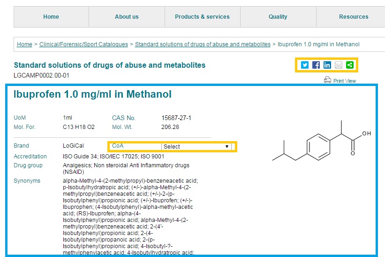Share the page on Facebook
385x257 pixels.
point(316,65)
